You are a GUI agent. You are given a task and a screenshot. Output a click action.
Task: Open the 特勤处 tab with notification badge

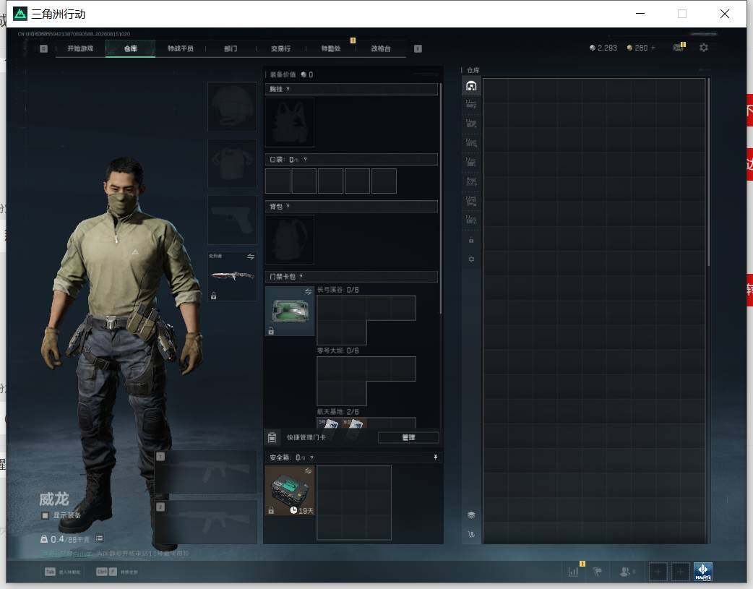[x=331, y=48]
